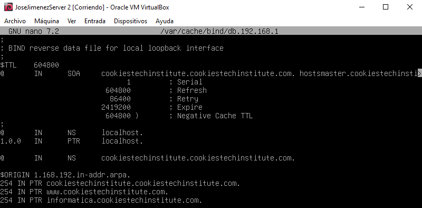Click the SOA record type

point(74,73)
